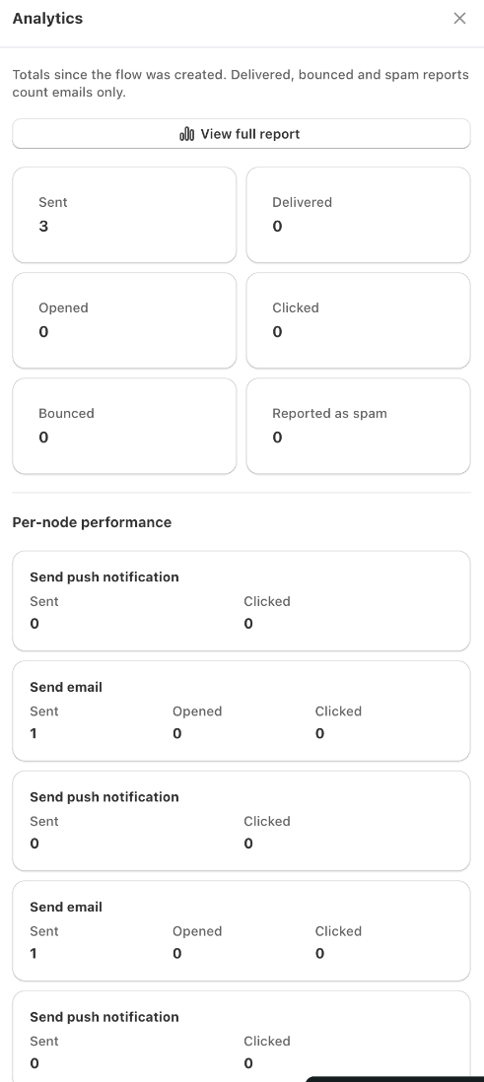Open the third Send push notification node card
This screenshot has height=1082, width=484.
pos(242,1037)
